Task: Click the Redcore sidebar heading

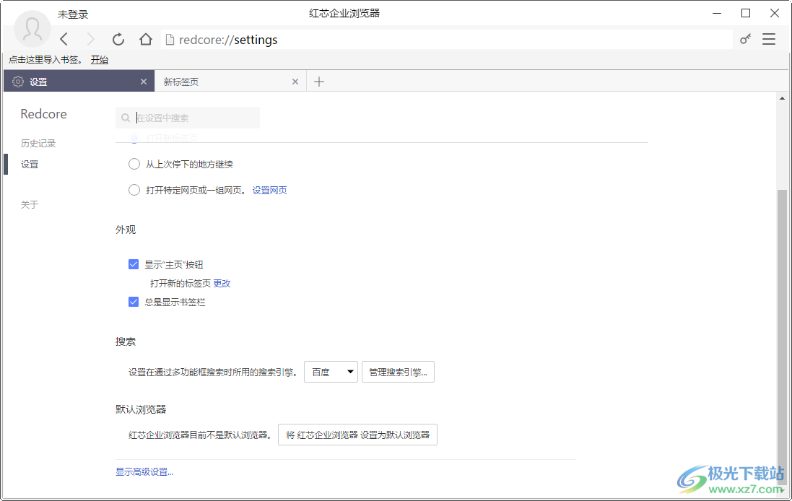Action: [43, 114]
